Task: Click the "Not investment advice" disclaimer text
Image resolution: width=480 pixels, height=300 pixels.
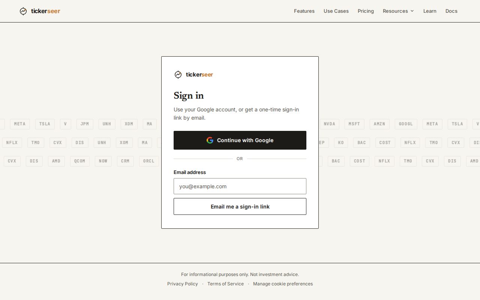Action: [274, 274]
